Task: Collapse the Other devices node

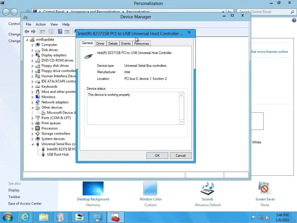Action: [32, 108]
